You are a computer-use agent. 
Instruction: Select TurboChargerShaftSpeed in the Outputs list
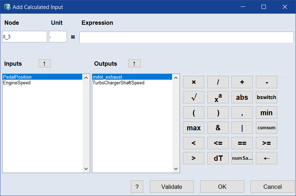[x=118, y=83]
